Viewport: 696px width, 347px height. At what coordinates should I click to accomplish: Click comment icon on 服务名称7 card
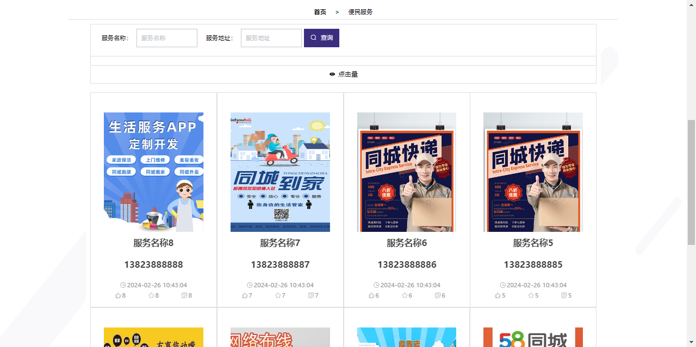311,295
